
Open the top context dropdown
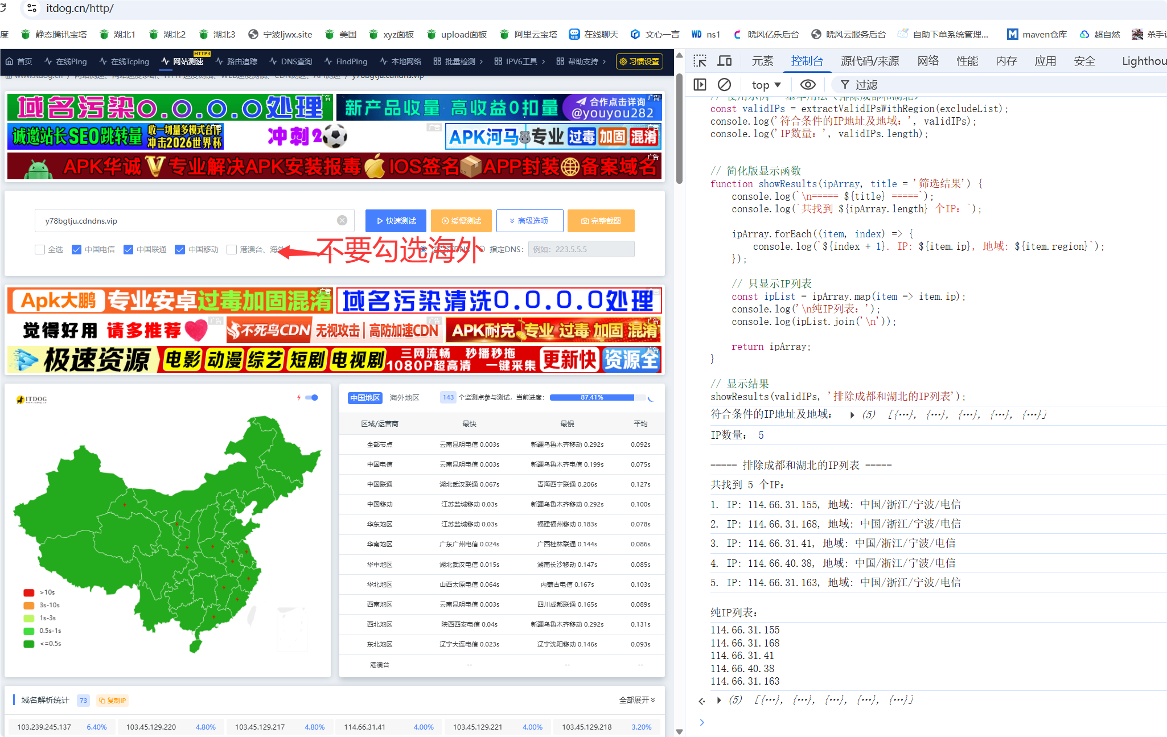(766, 85)
